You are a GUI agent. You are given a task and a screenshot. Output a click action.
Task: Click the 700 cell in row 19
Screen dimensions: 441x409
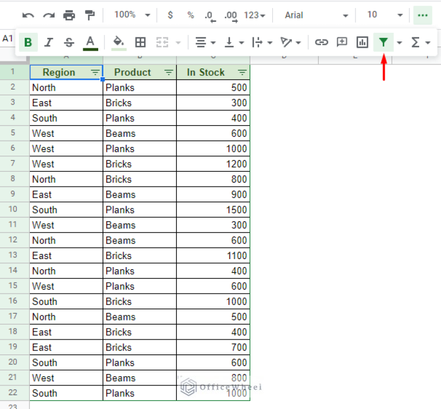[x=213, y=348]
